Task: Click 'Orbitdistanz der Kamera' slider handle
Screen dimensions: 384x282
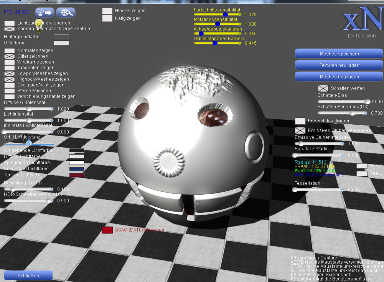Action: pos(215,43)
